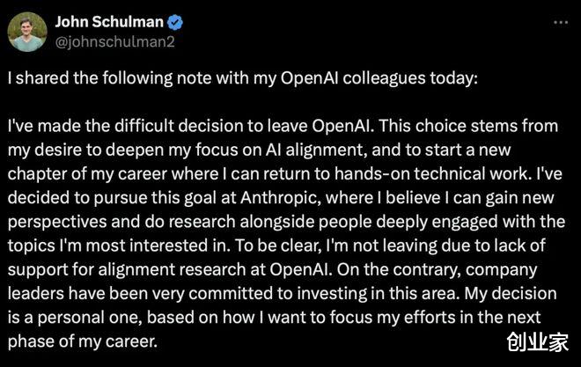Click the word 'Anthropic' in the tweet
The image size is (581, 367).
click(x=280, y=197)
